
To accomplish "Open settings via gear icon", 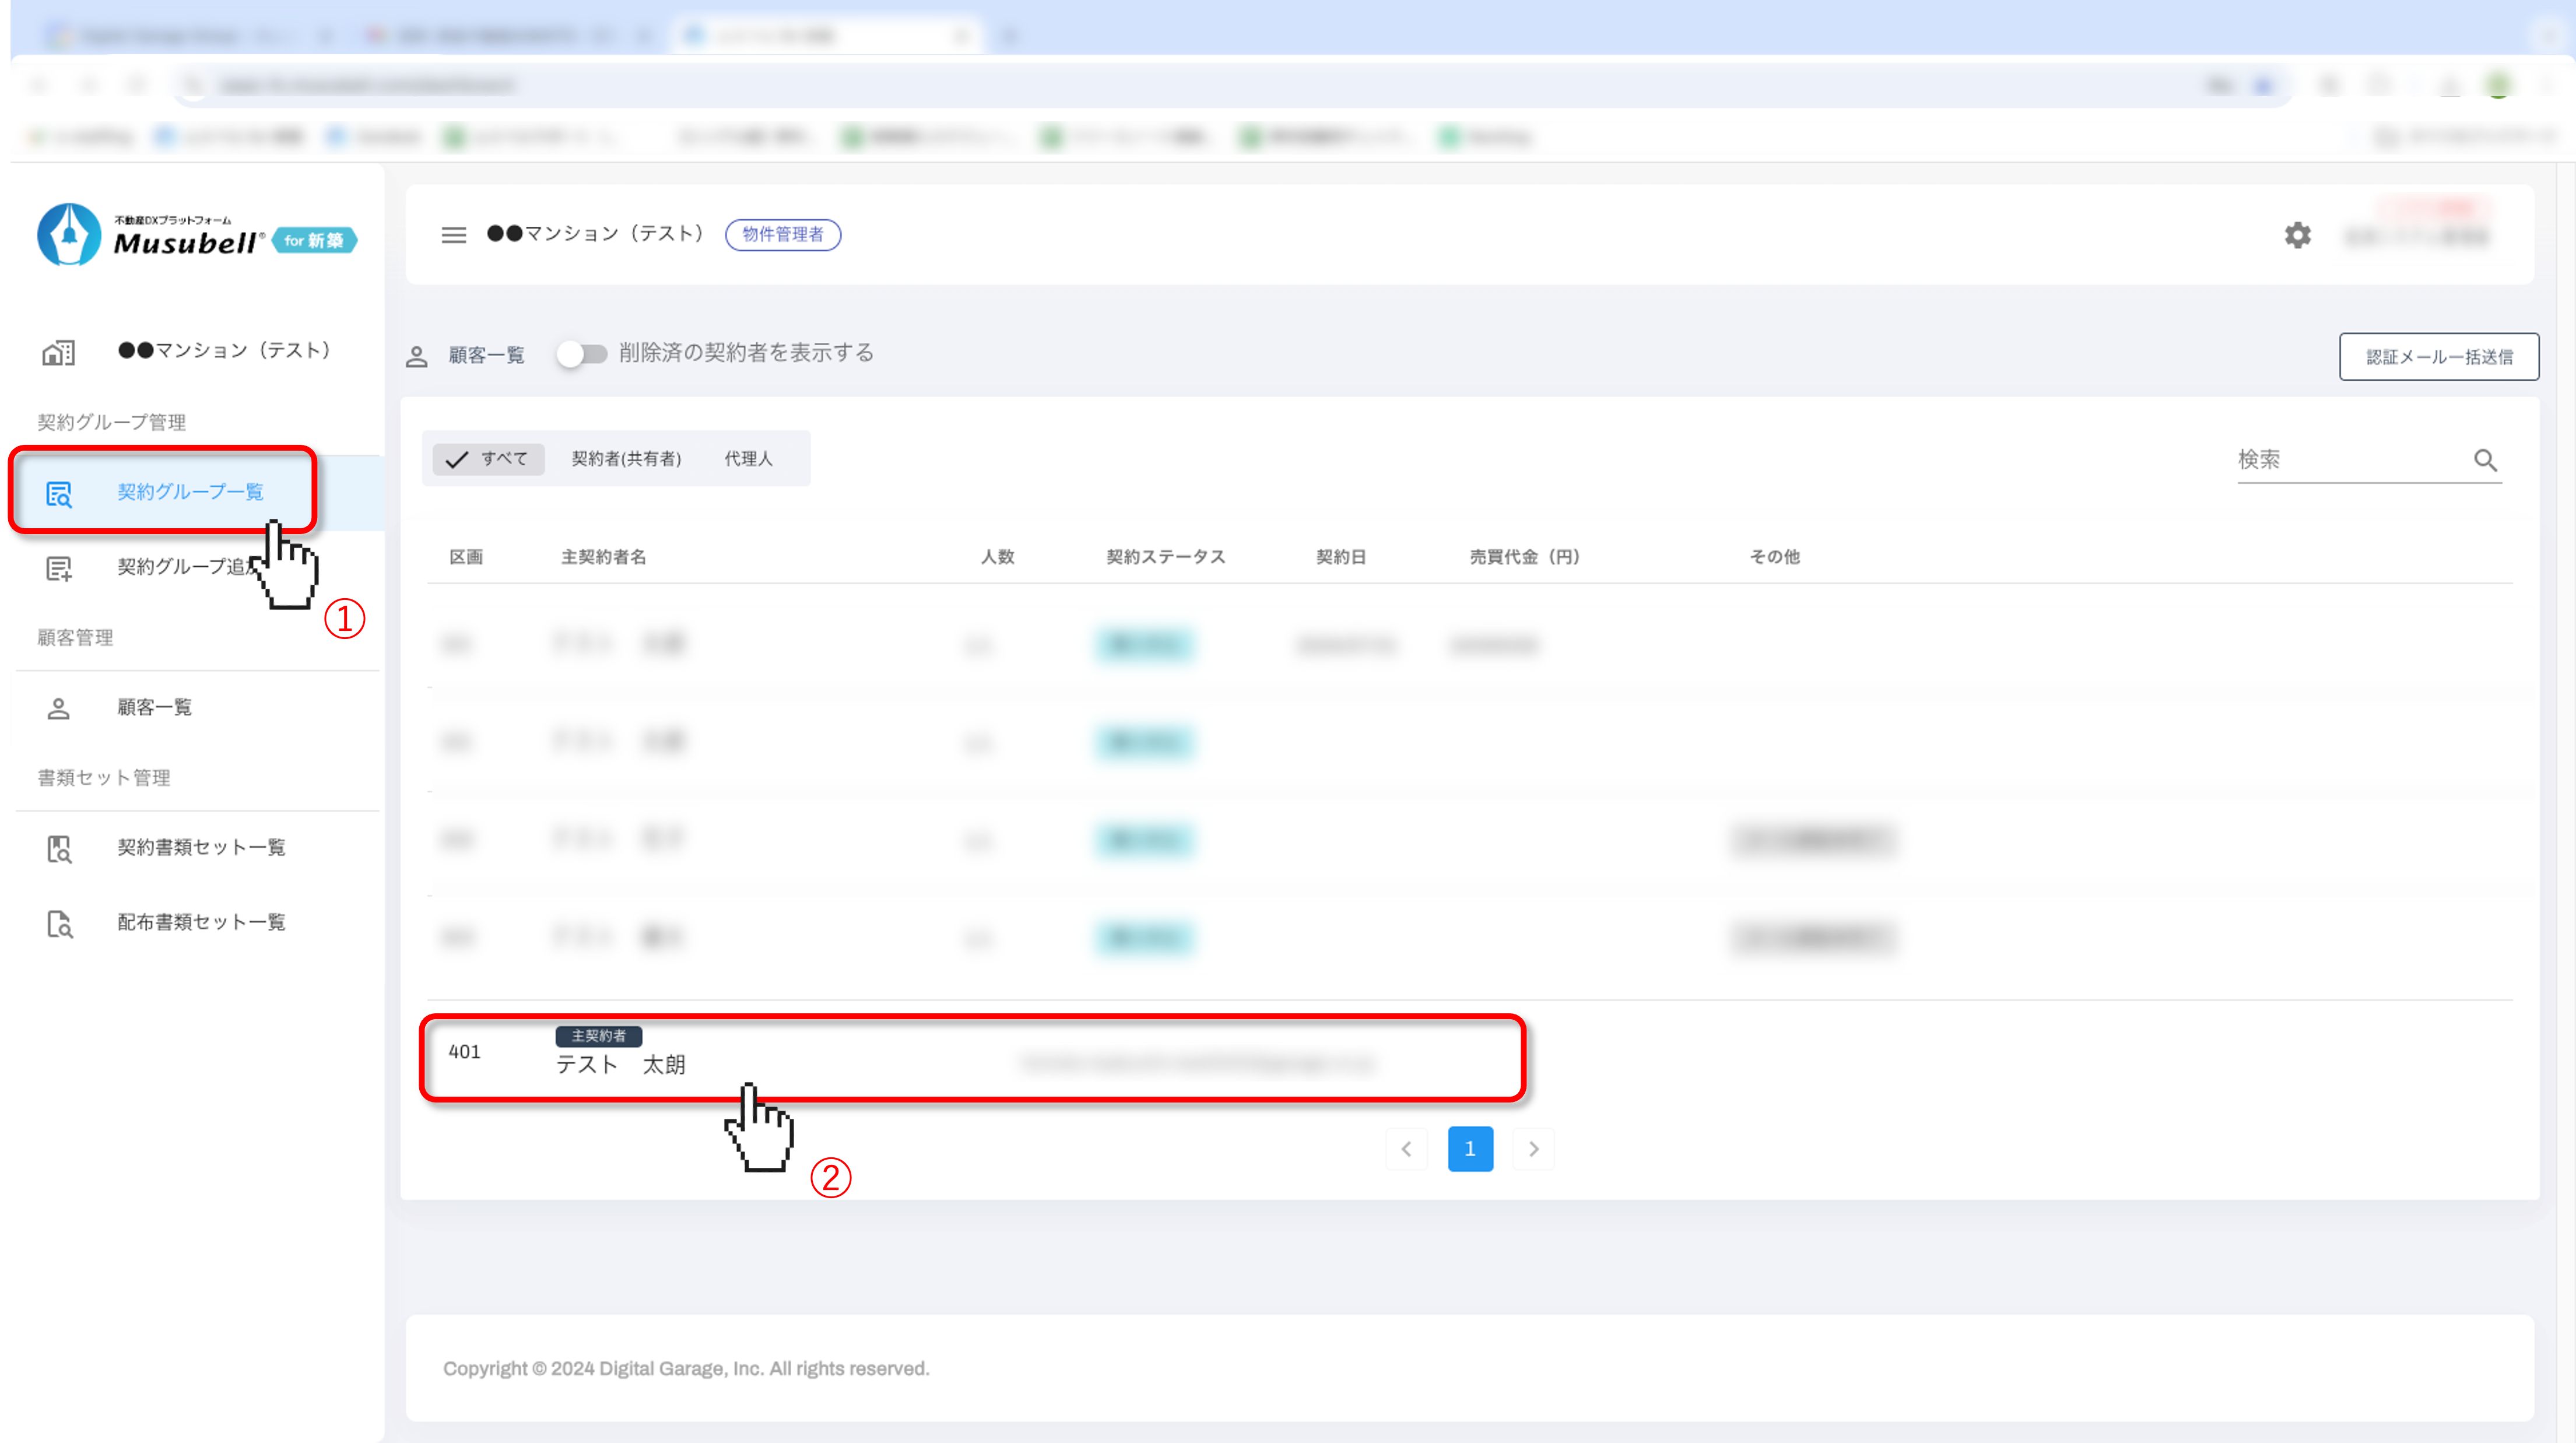I will (x=2297, y=235).
